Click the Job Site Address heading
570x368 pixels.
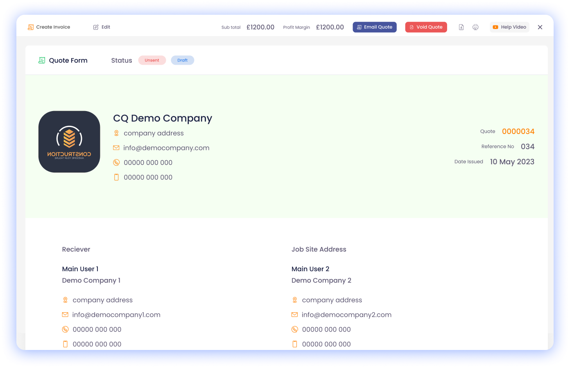[319, 249]
